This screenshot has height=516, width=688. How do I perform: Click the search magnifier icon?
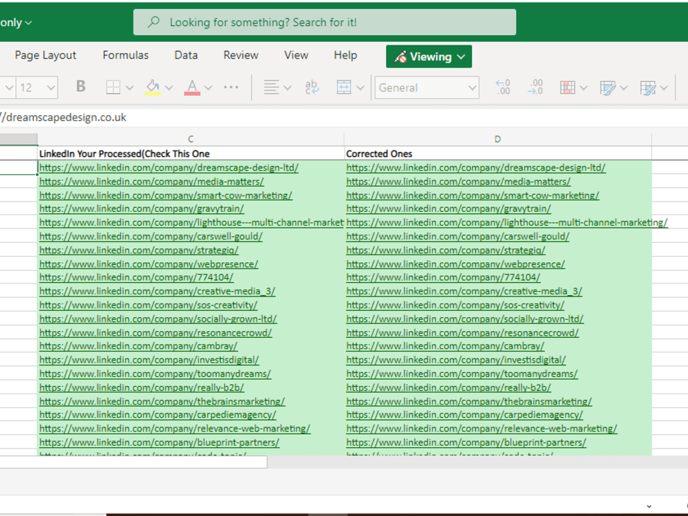click(x=153, y=22)
